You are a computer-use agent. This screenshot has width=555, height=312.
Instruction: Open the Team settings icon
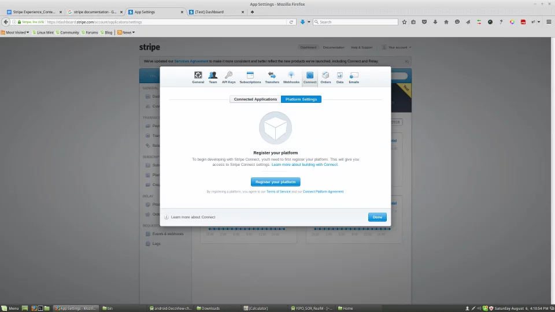(213, 76)
